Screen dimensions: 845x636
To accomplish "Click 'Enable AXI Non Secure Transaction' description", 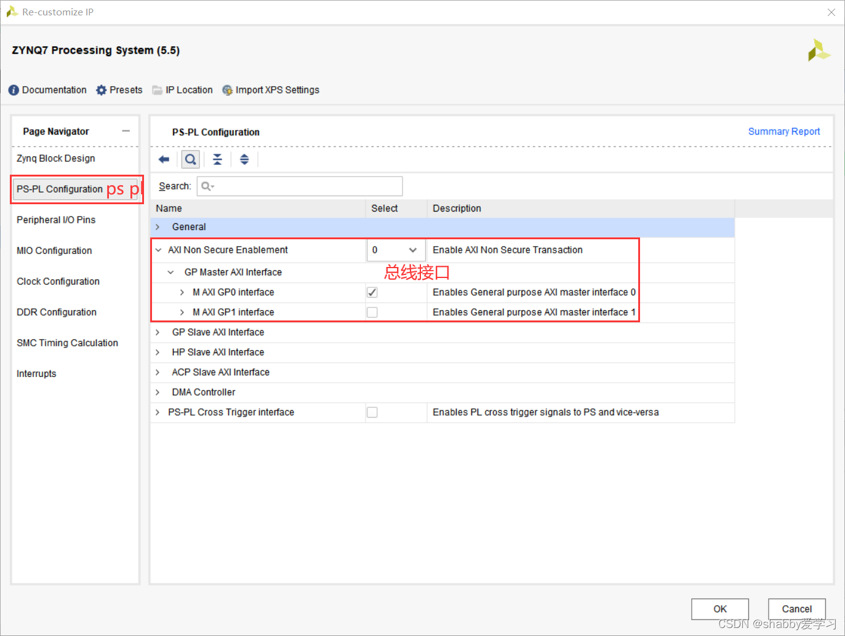I will [508, 250].
